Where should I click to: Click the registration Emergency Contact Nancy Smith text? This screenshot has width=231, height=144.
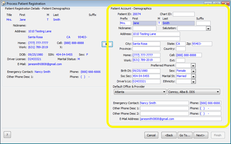pos(42,72)
